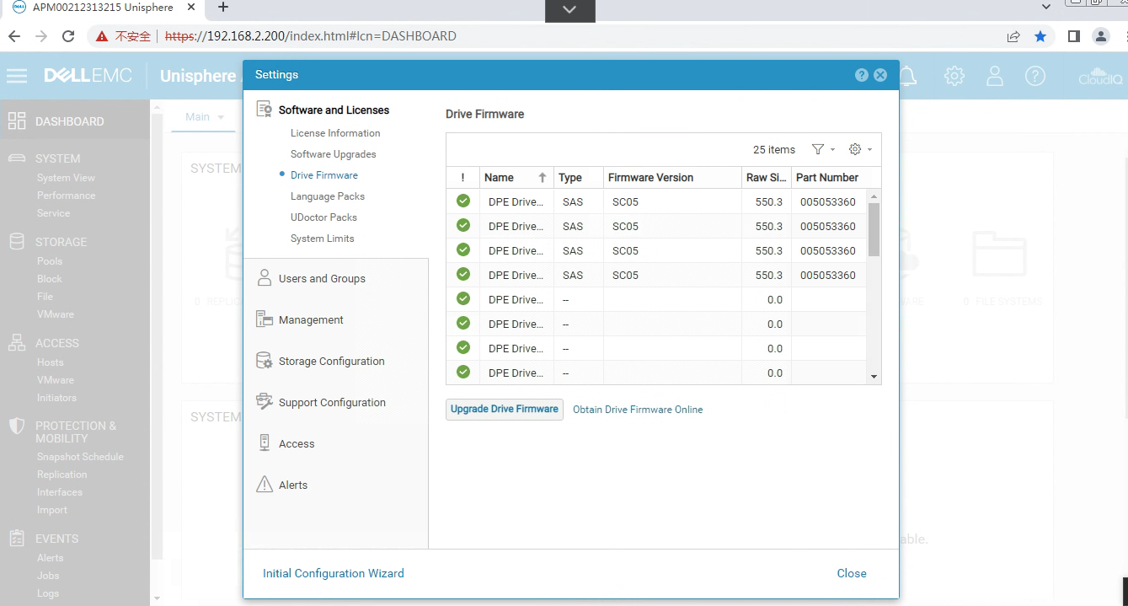Open Users and Groups settings category

(x=322, y=278)
